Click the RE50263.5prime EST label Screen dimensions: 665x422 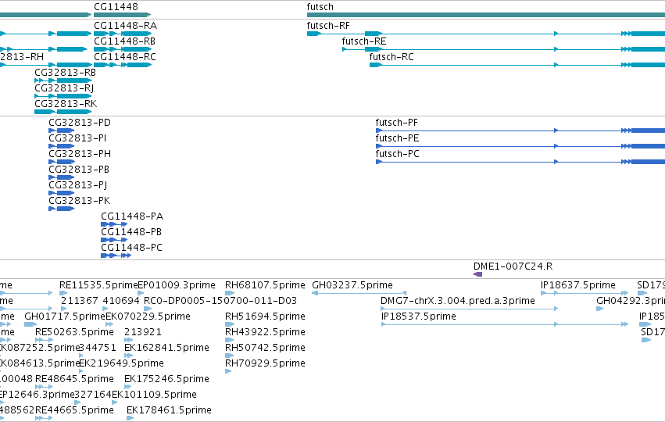click(75, 332)
